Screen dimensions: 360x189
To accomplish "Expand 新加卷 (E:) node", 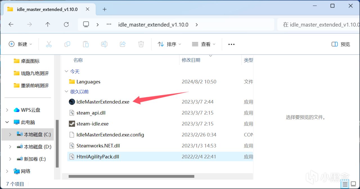I will pos(10,159).
